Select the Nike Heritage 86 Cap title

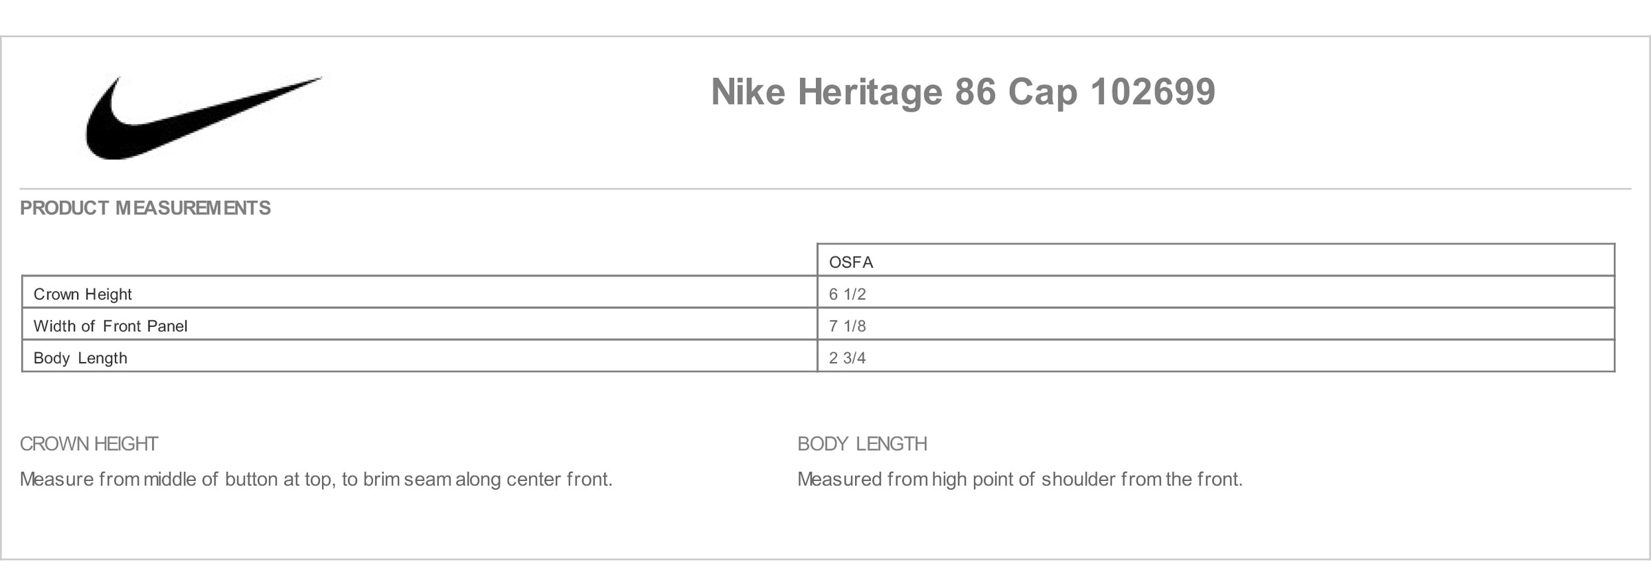tap(963, 93)
